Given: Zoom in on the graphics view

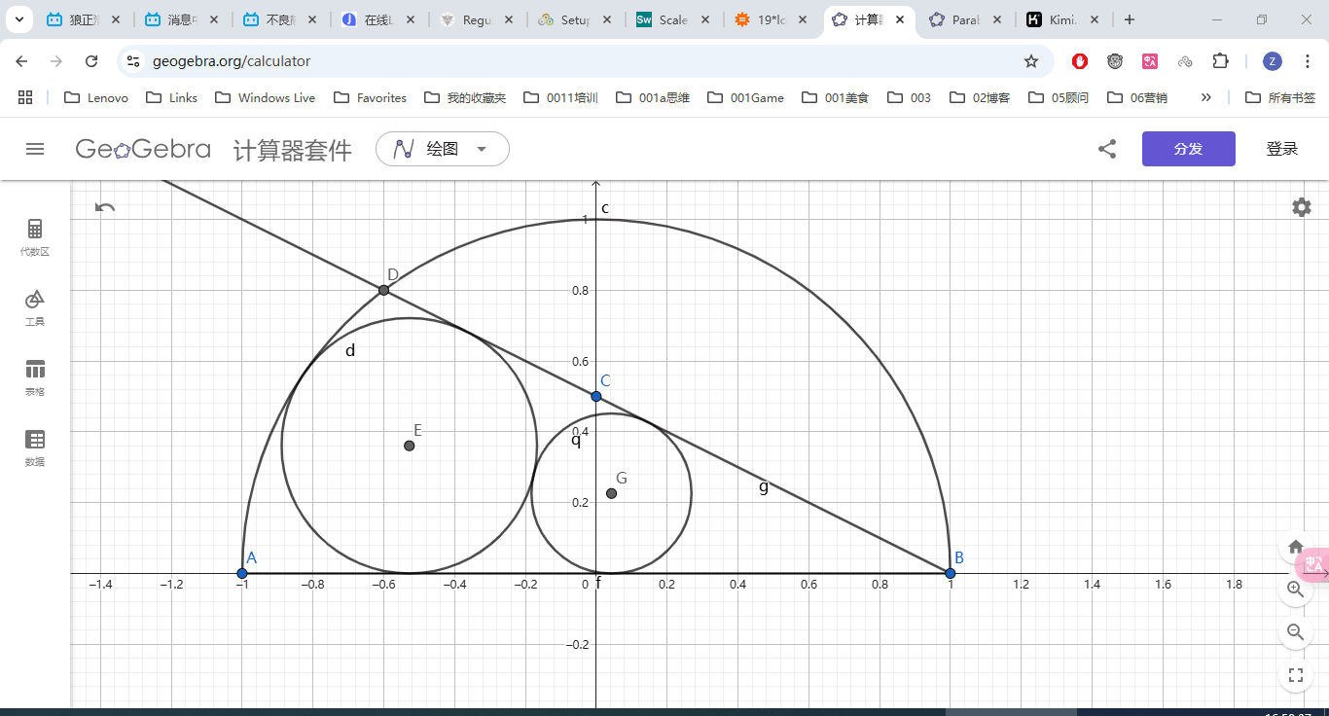Looking at the screenshot, I should point(1295,589).
